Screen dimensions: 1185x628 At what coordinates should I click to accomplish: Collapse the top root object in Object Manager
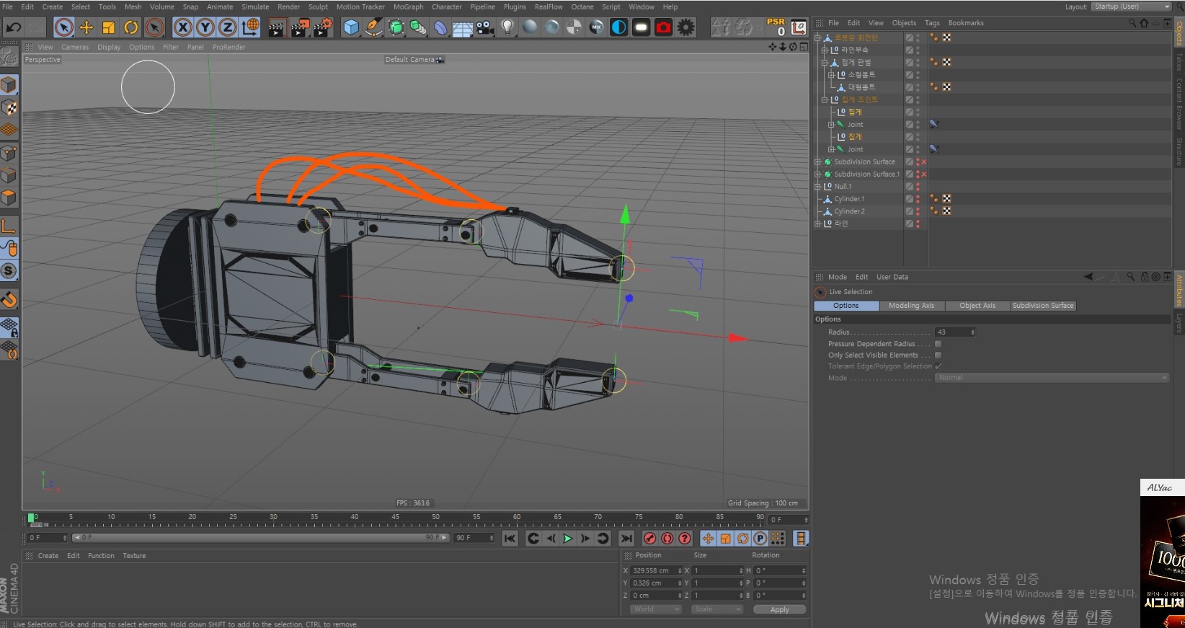817,37
